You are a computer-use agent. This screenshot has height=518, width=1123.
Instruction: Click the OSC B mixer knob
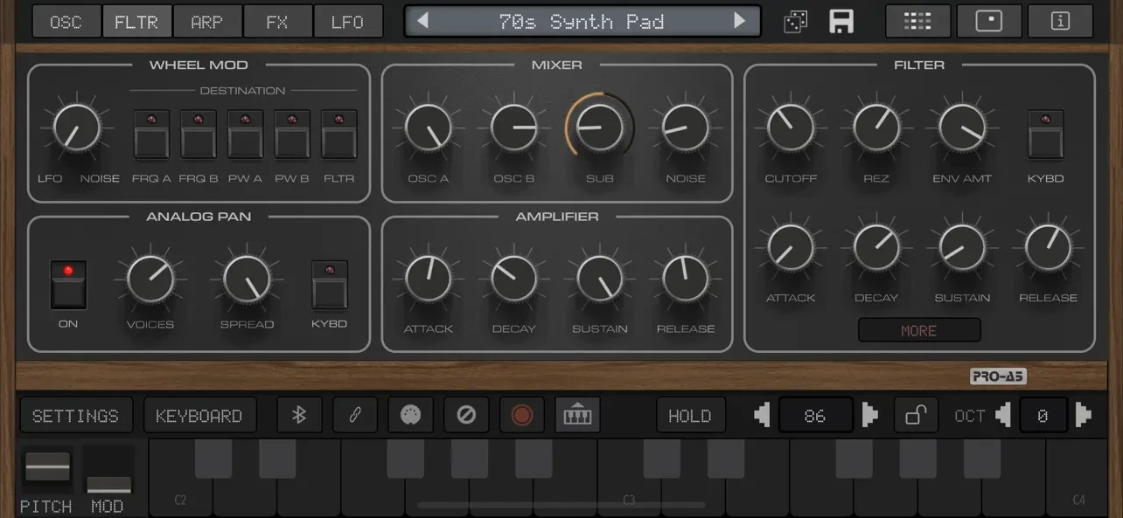click(514, 128)
